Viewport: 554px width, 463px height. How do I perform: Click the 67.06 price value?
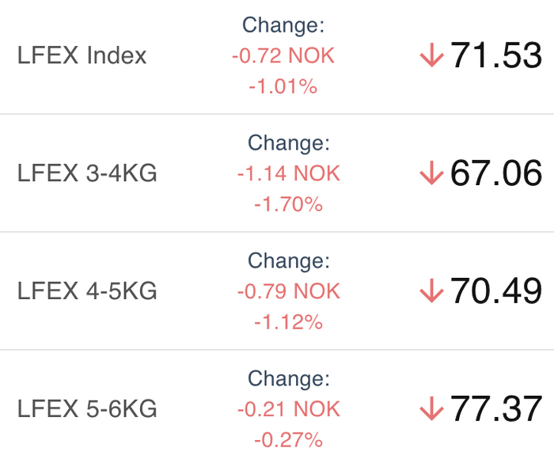(x=495, y=173)
